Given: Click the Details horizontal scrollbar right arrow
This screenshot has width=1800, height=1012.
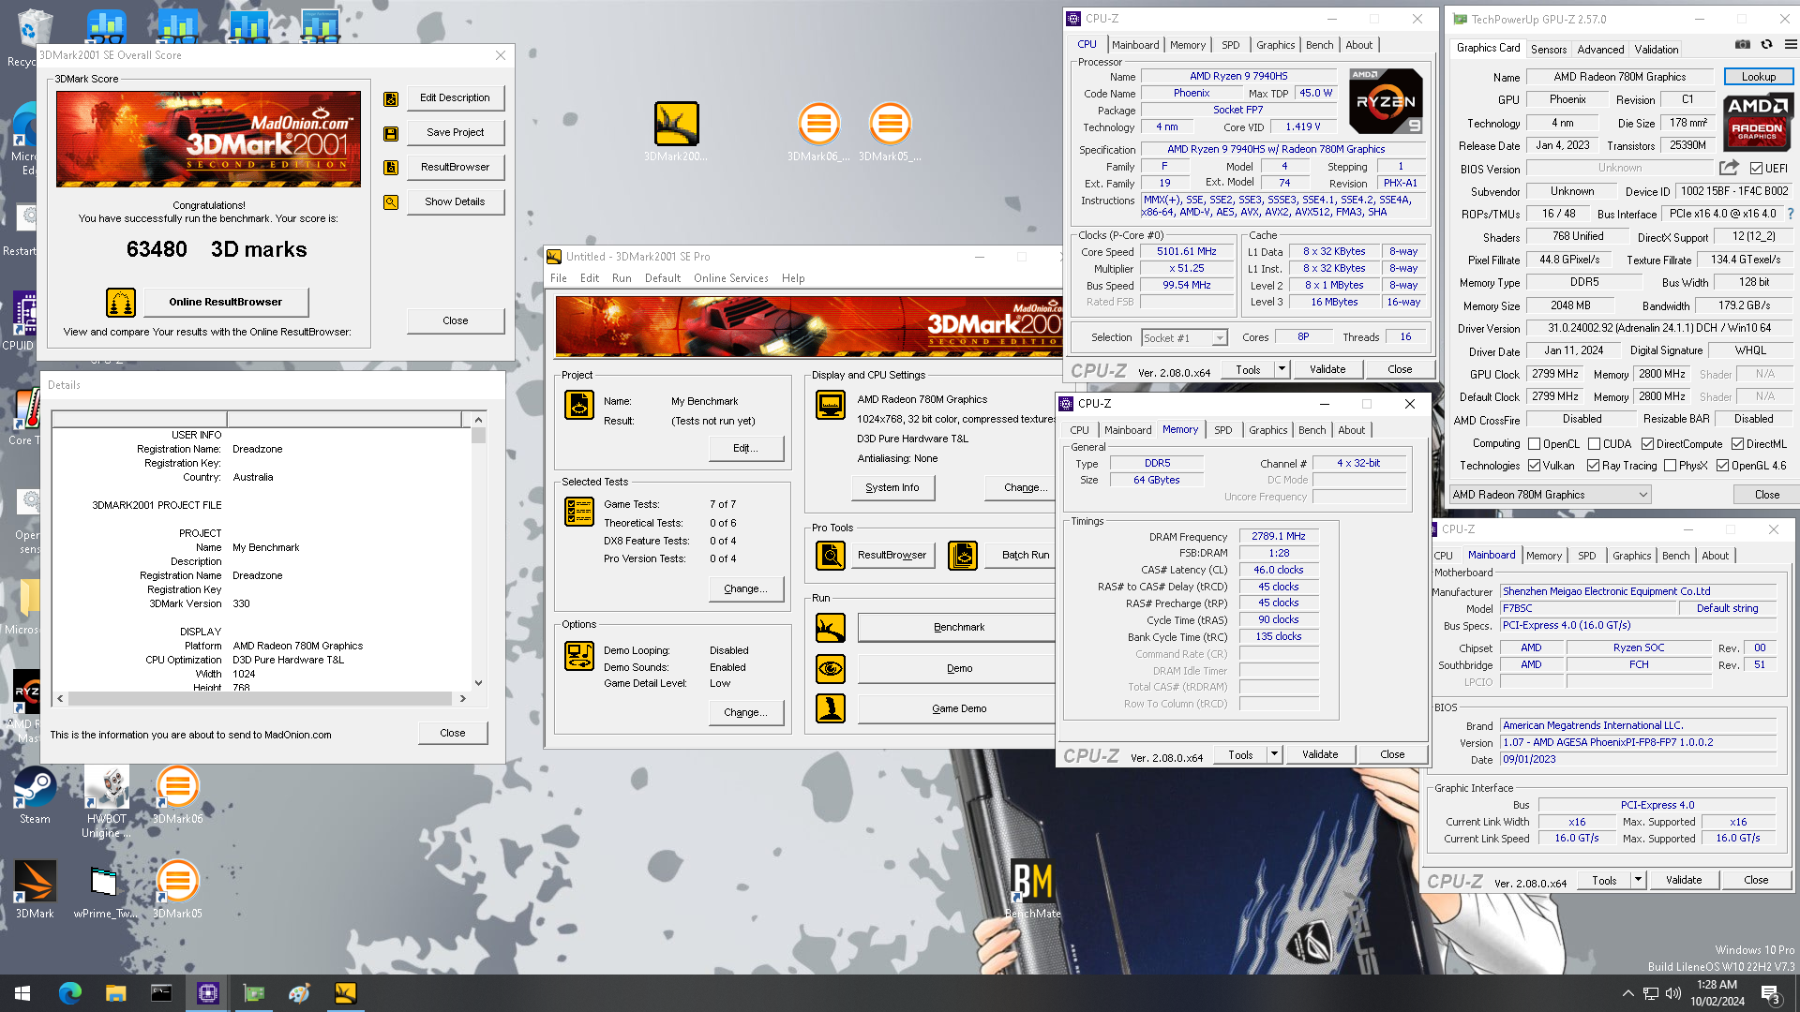Looking at the screenshot, I should pos(462,698).
